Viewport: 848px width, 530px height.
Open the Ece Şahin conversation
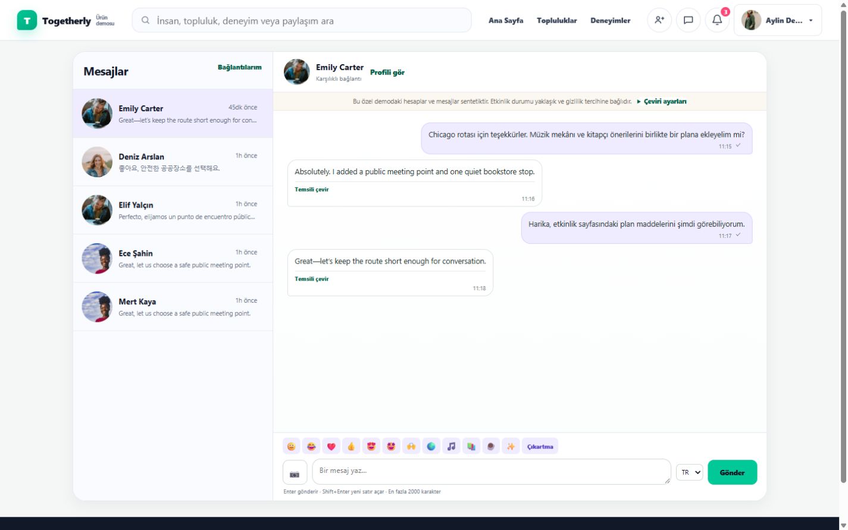[173, 258]
